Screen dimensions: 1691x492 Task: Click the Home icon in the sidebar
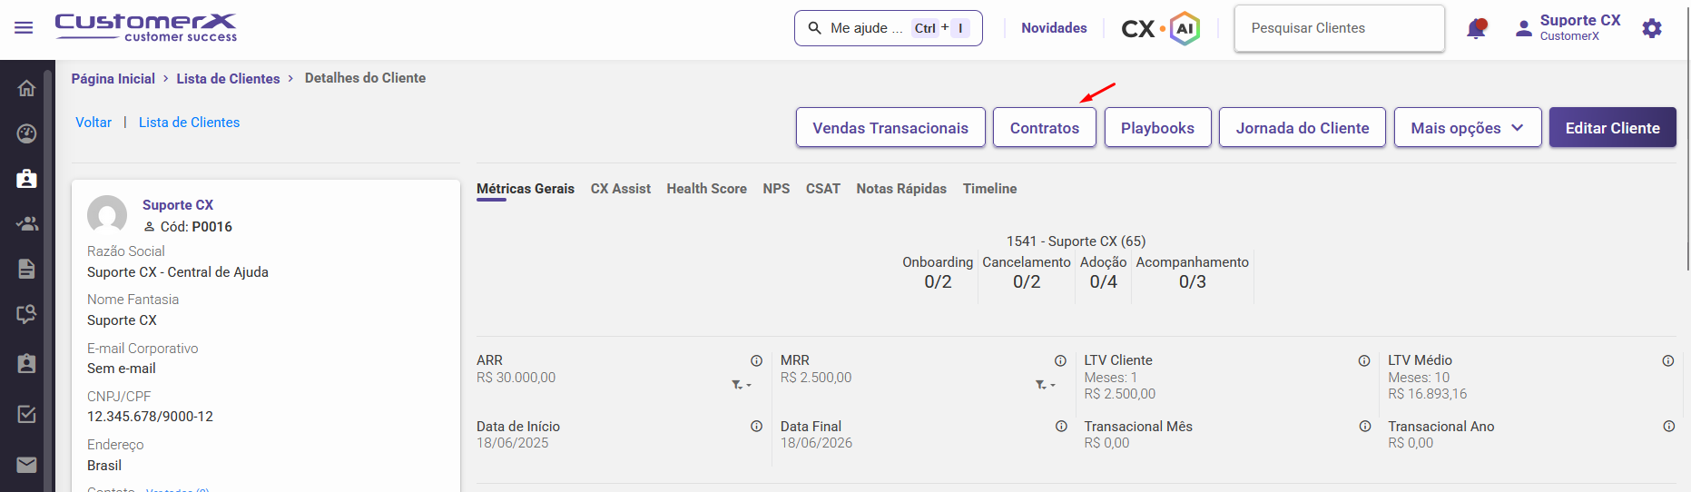tap(26, 88)
